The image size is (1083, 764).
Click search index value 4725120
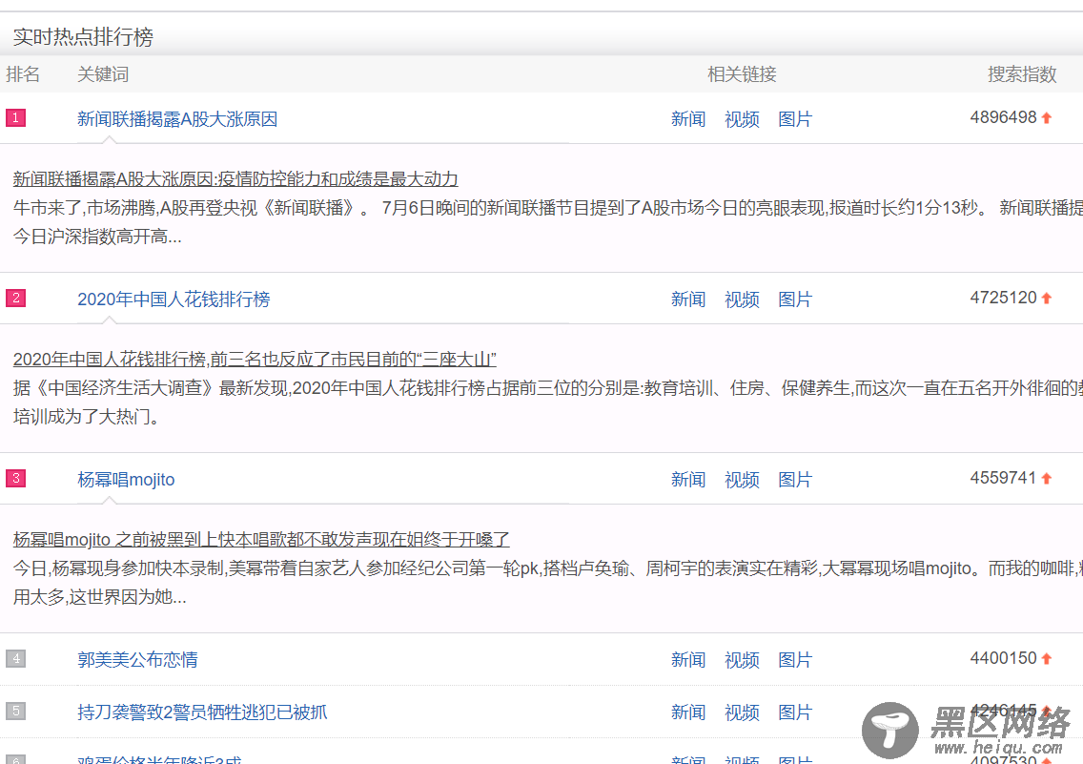click(x=1003, y=298)
